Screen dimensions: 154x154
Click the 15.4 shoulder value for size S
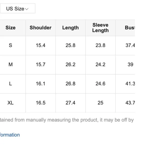(x=41, y=45)
